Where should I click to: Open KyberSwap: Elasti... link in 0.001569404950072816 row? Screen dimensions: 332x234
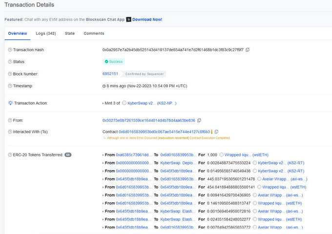pyautogui.click(x=178, y=211)
